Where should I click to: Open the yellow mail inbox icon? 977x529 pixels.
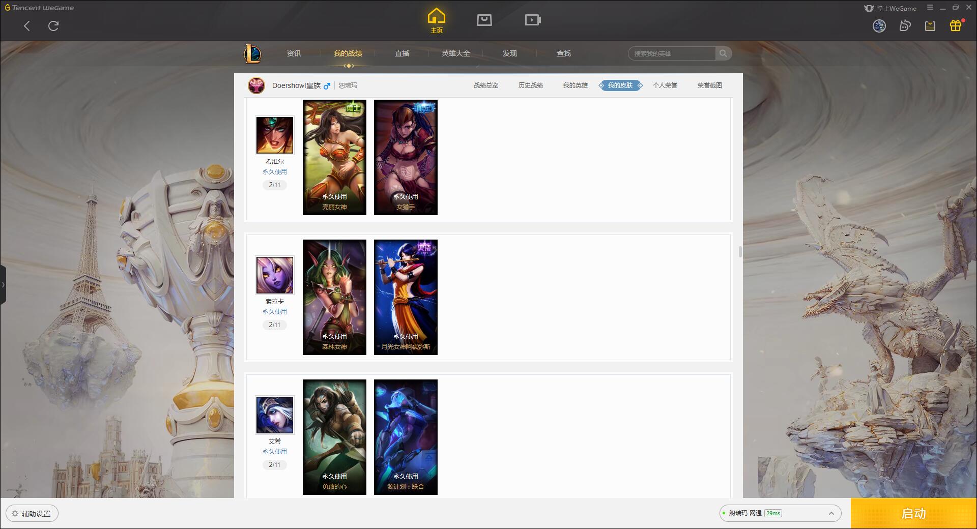click(x=930, y=26)
